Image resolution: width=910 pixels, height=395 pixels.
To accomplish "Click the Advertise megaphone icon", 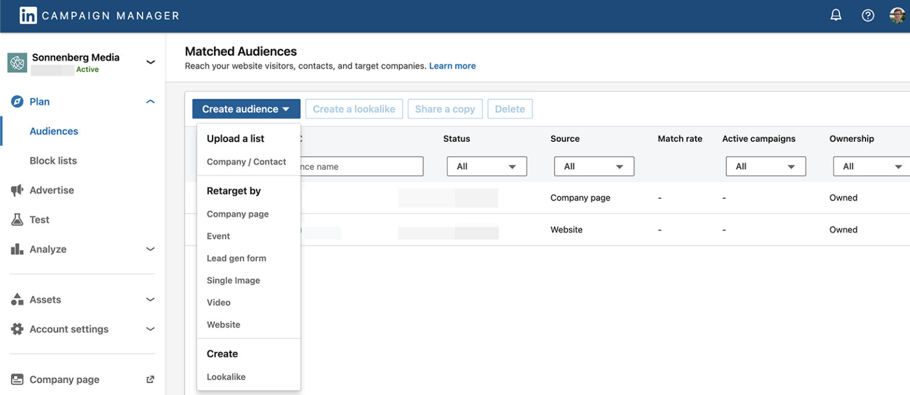I will tap(17, 190).
